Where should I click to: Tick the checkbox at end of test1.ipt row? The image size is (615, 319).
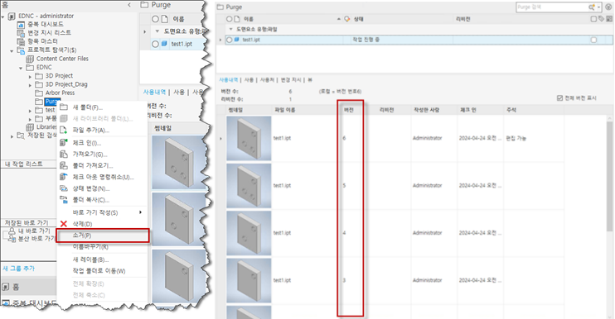coord(593,40)
